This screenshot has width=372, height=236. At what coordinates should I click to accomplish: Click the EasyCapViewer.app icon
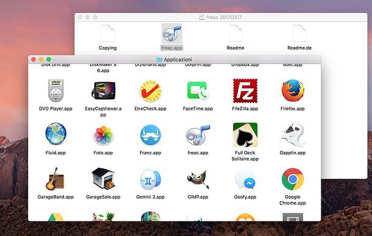(104, 91)
